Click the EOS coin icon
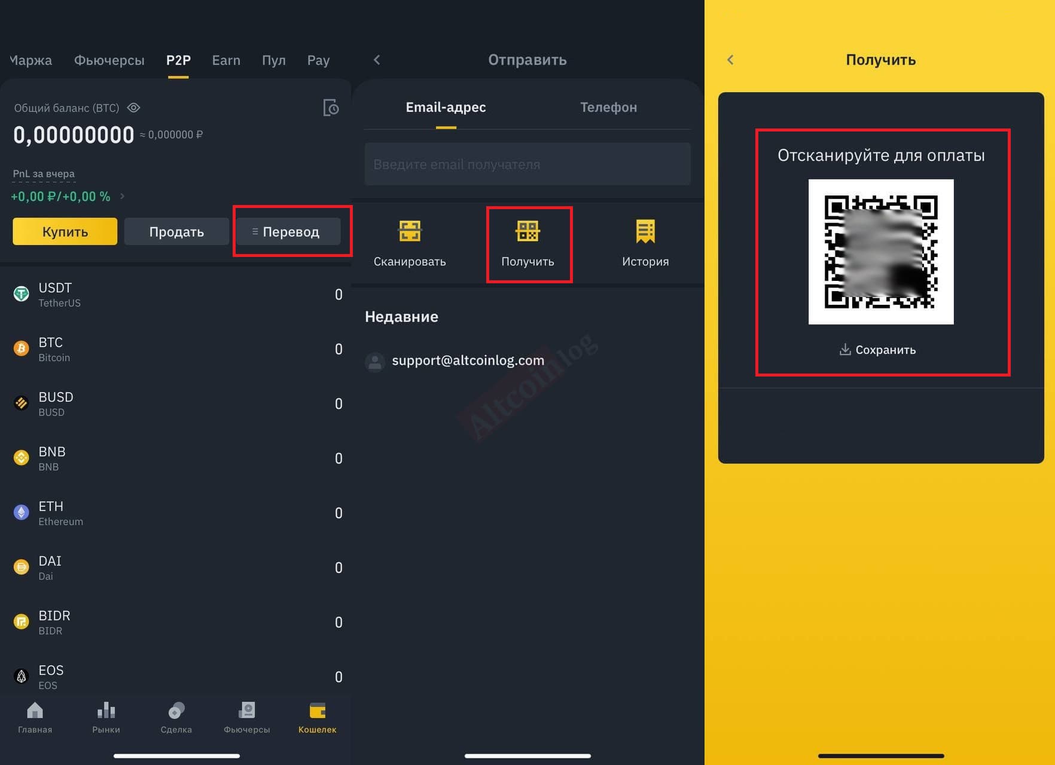The width and height of the screenshot is (1055, 765). click(x=22, y=677)
